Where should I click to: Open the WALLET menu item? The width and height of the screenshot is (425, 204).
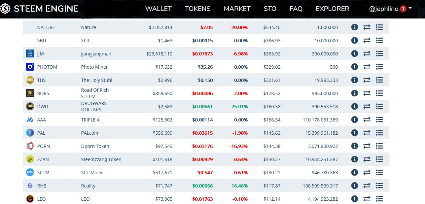point(159,9)
